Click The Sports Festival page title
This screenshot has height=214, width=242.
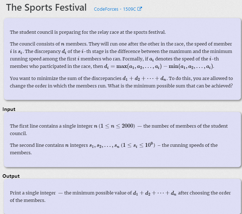tap(46, 7)
